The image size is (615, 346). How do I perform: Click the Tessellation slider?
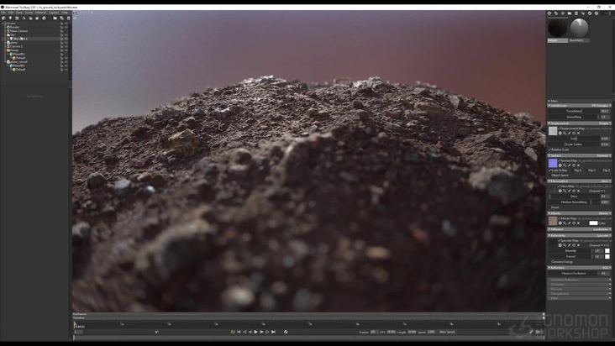574,111
